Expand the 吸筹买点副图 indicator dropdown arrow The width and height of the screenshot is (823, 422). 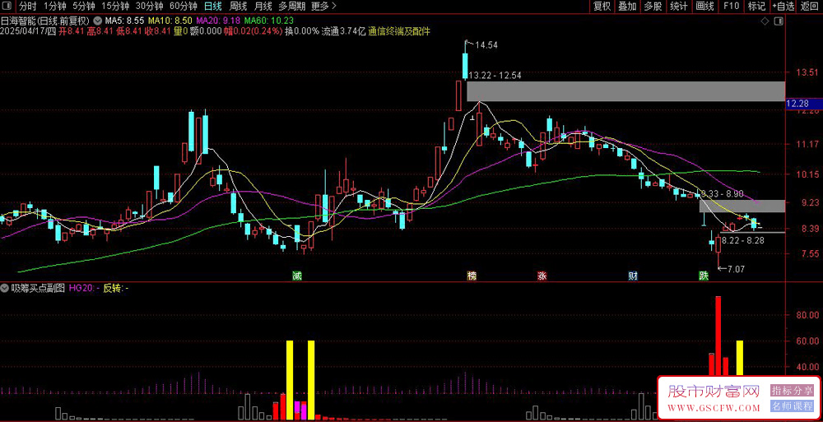(x=5, y=288)
